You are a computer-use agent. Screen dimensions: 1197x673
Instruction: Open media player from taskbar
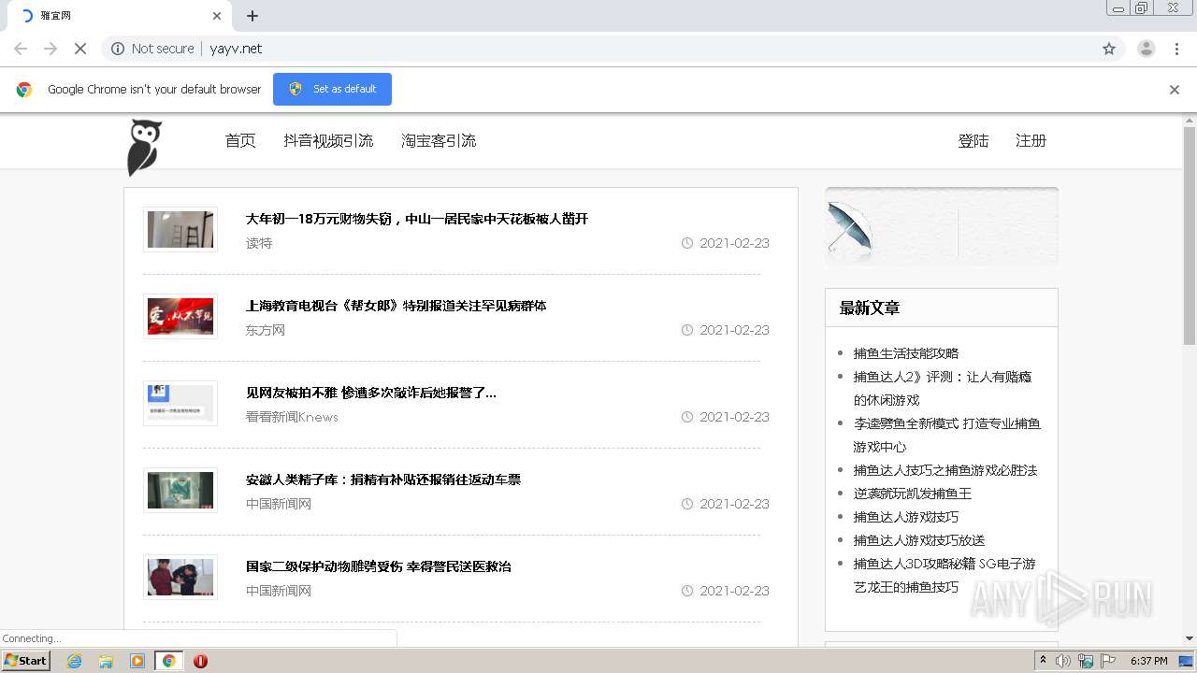coord(137,661)
